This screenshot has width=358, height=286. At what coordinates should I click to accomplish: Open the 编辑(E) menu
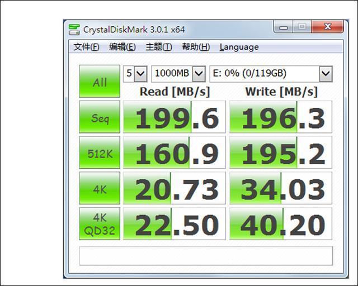(123, 47)
